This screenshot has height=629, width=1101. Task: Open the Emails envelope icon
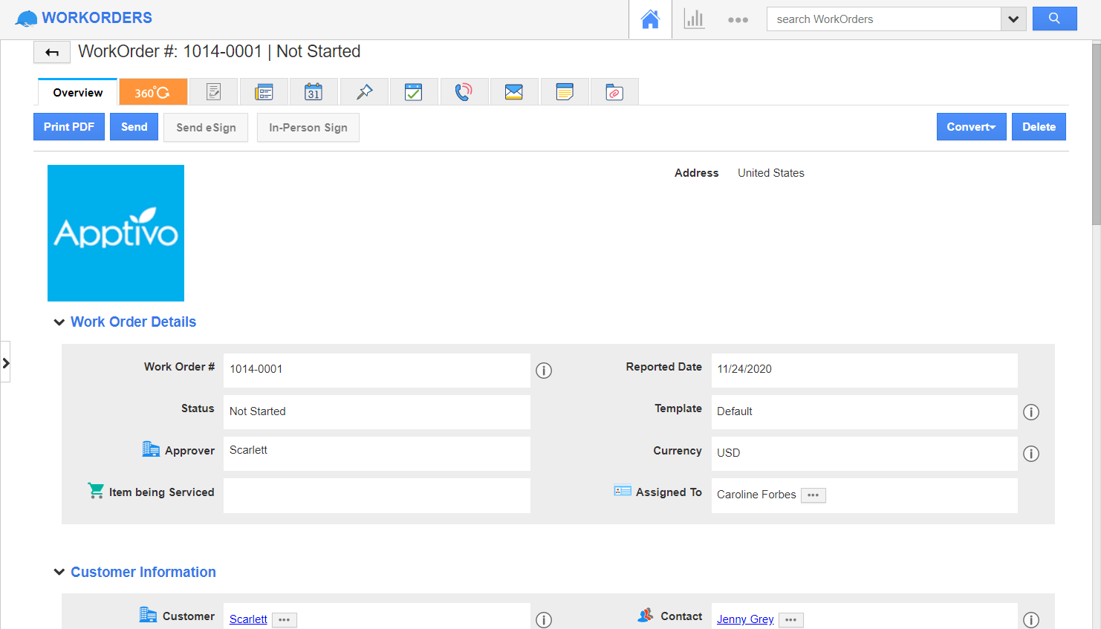(514, 91)
